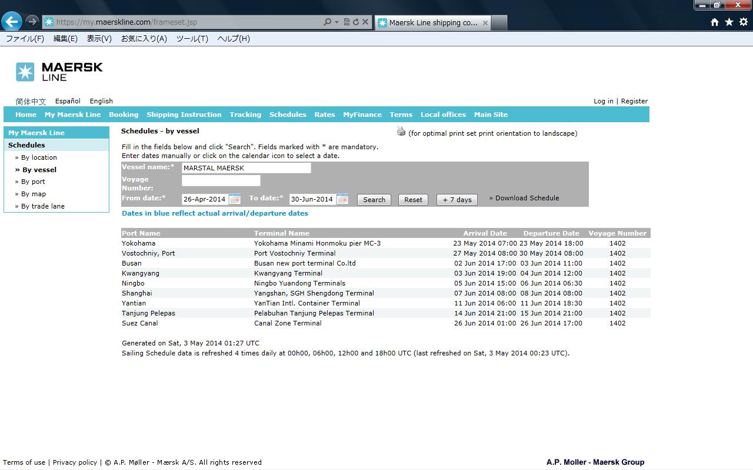Click the Log in link
The width and height of the screenshot is (753, 470).
click(603, 101)
